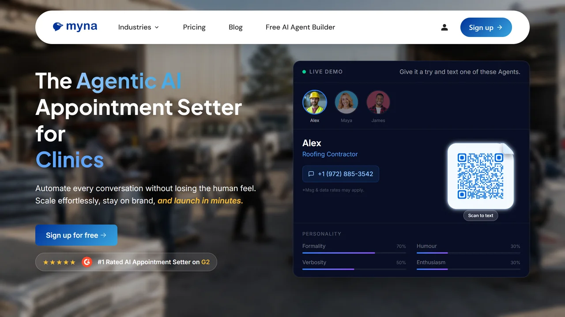The image size is (565, 317).
Task: Open the user account icon
Action: click(444, 27)
